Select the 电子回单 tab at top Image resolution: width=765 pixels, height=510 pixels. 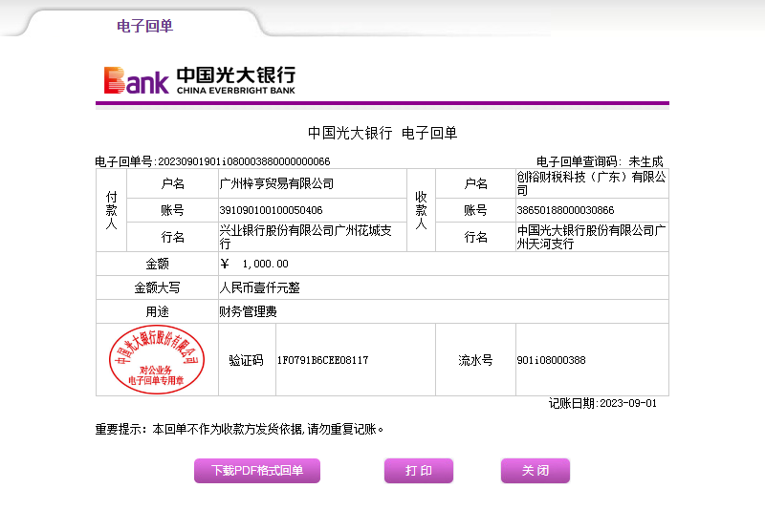(144, 26)
